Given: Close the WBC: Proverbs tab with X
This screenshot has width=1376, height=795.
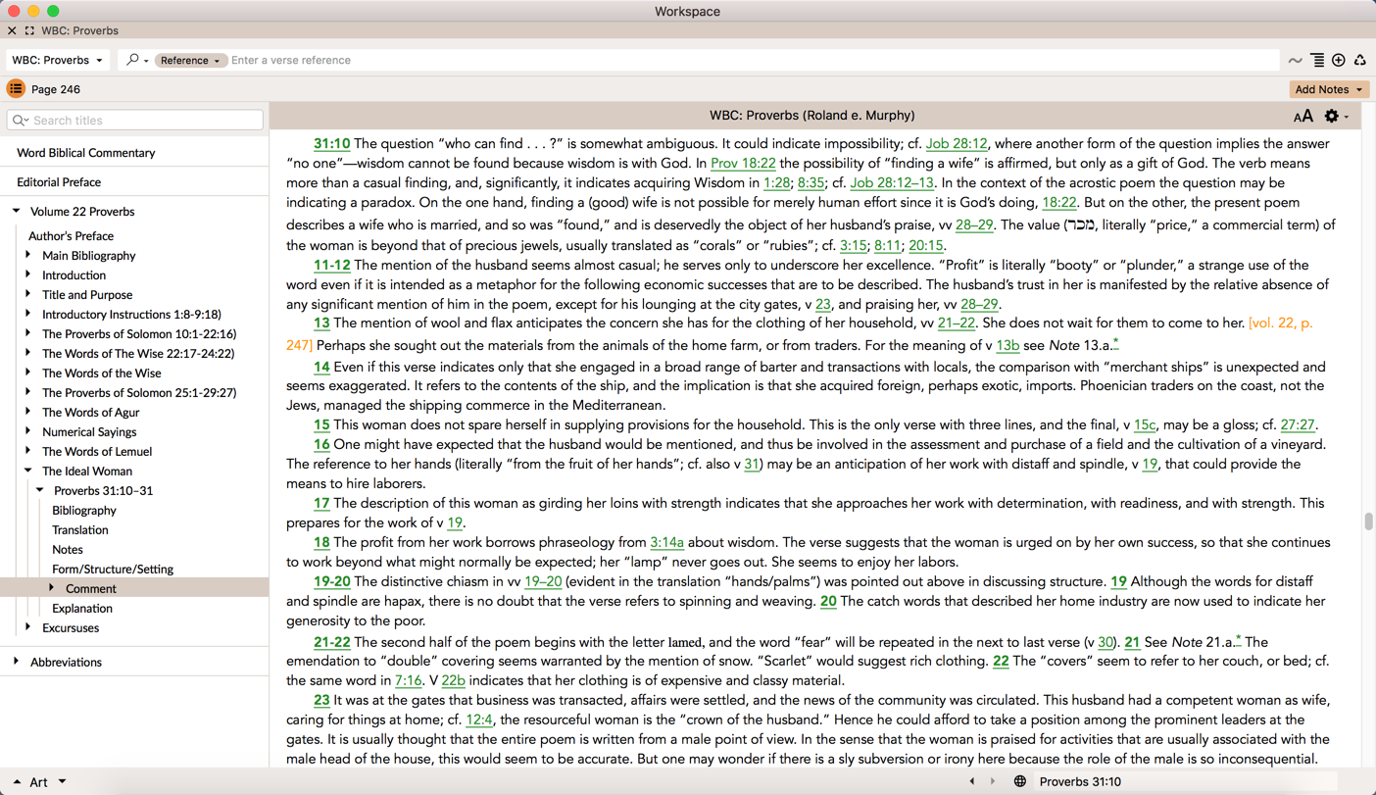Looking at the screenshot, I should tap(12, 30).
